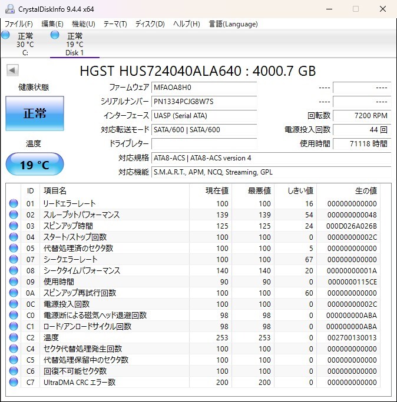Click the 最悪値 column header
397x402 pixels.
click(x=253, y=191)
